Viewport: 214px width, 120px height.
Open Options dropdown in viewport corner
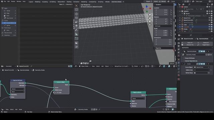172,63
